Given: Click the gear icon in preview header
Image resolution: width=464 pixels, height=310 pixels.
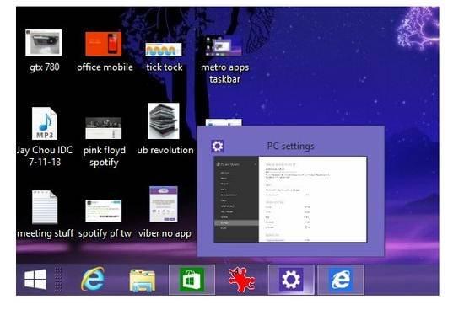Looking at the screenshot, I should point(218,146).
